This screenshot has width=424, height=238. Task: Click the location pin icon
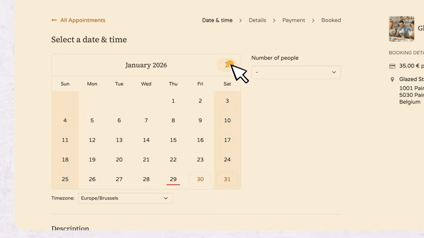(x=392, y=79)
